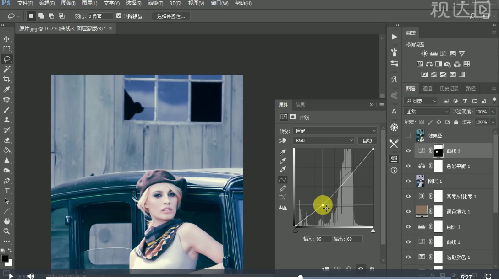
Task: Choose draw curve pencil icon
Action: (283, 189)
